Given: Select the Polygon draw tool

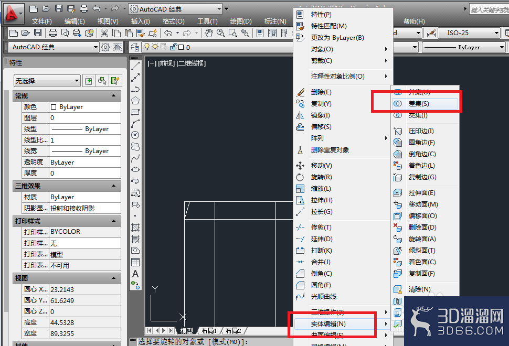Looking at the screenshot, I should [135, 101].
